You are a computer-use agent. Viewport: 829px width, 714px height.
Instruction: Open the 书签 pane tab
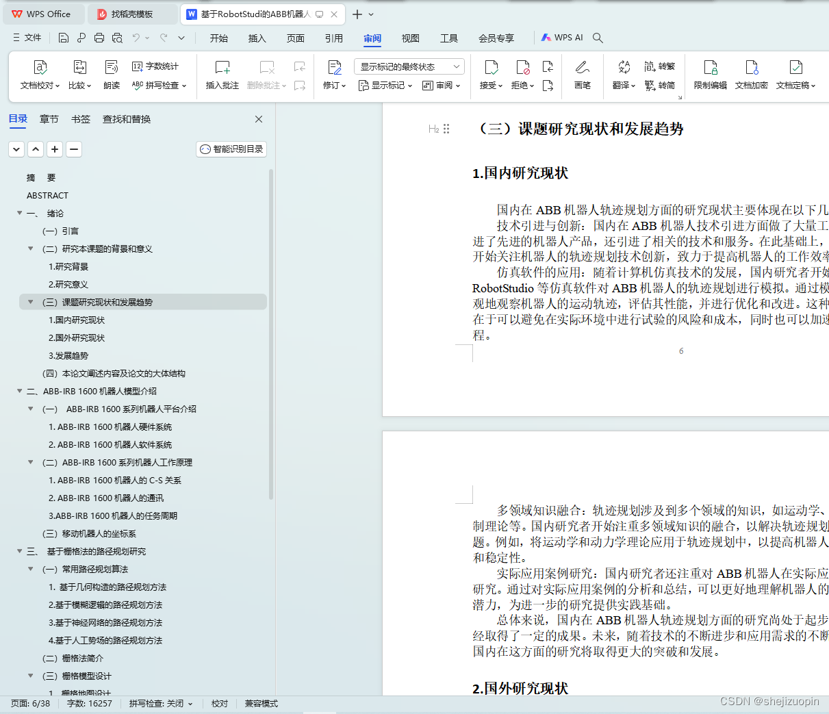(x=81, y=119)
